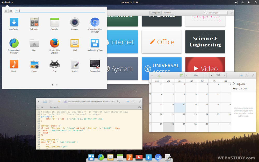This screenshot has width=259, height=162.
Task: Open the gear menu in Scratch
Action: [133, 102]
